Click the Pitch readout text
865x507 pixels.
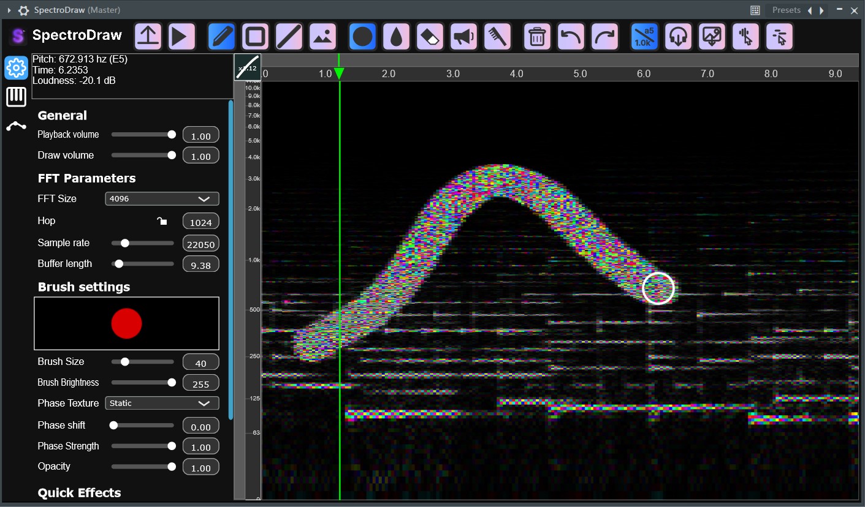point(80,59)
